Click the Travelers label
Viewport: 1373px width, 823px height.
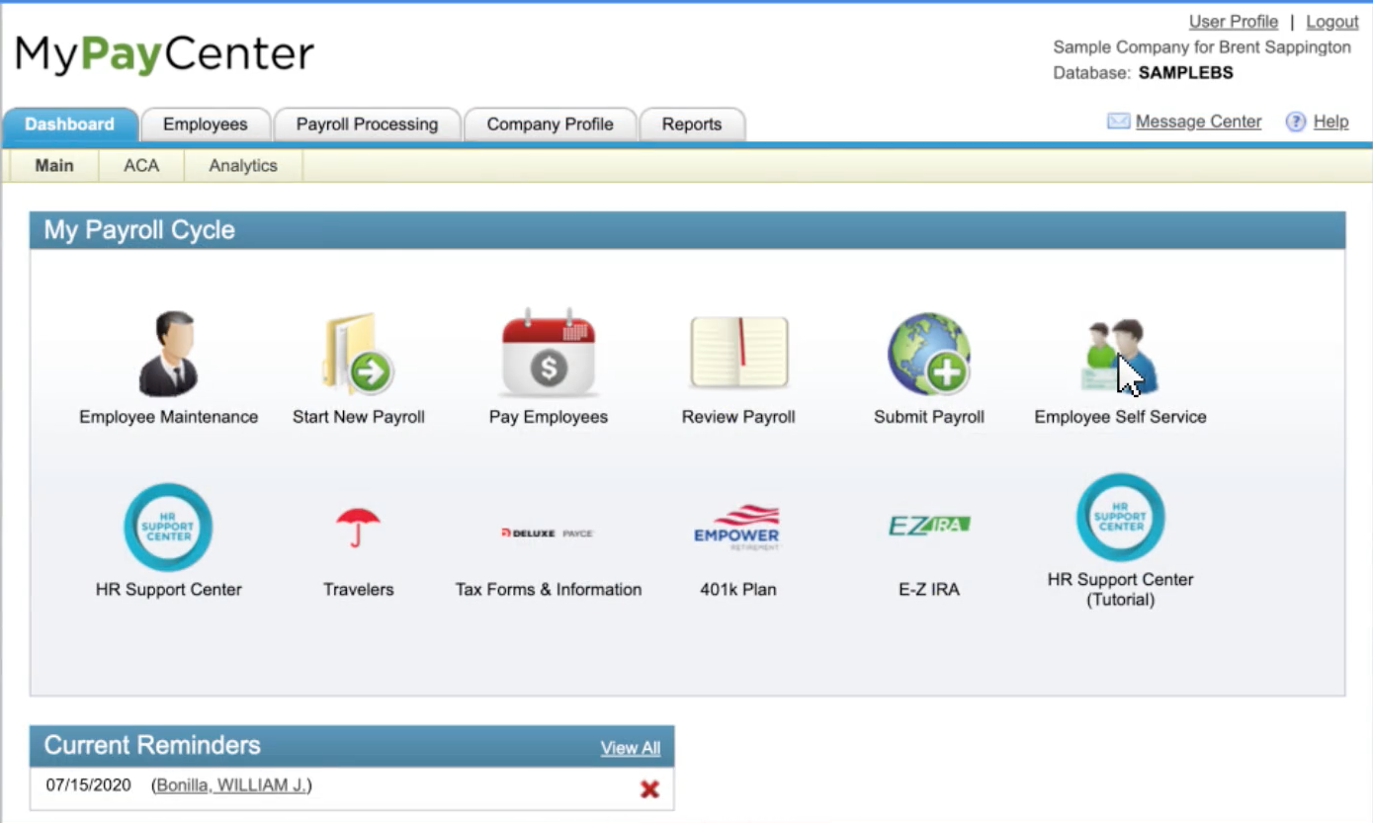coord(358,590)
